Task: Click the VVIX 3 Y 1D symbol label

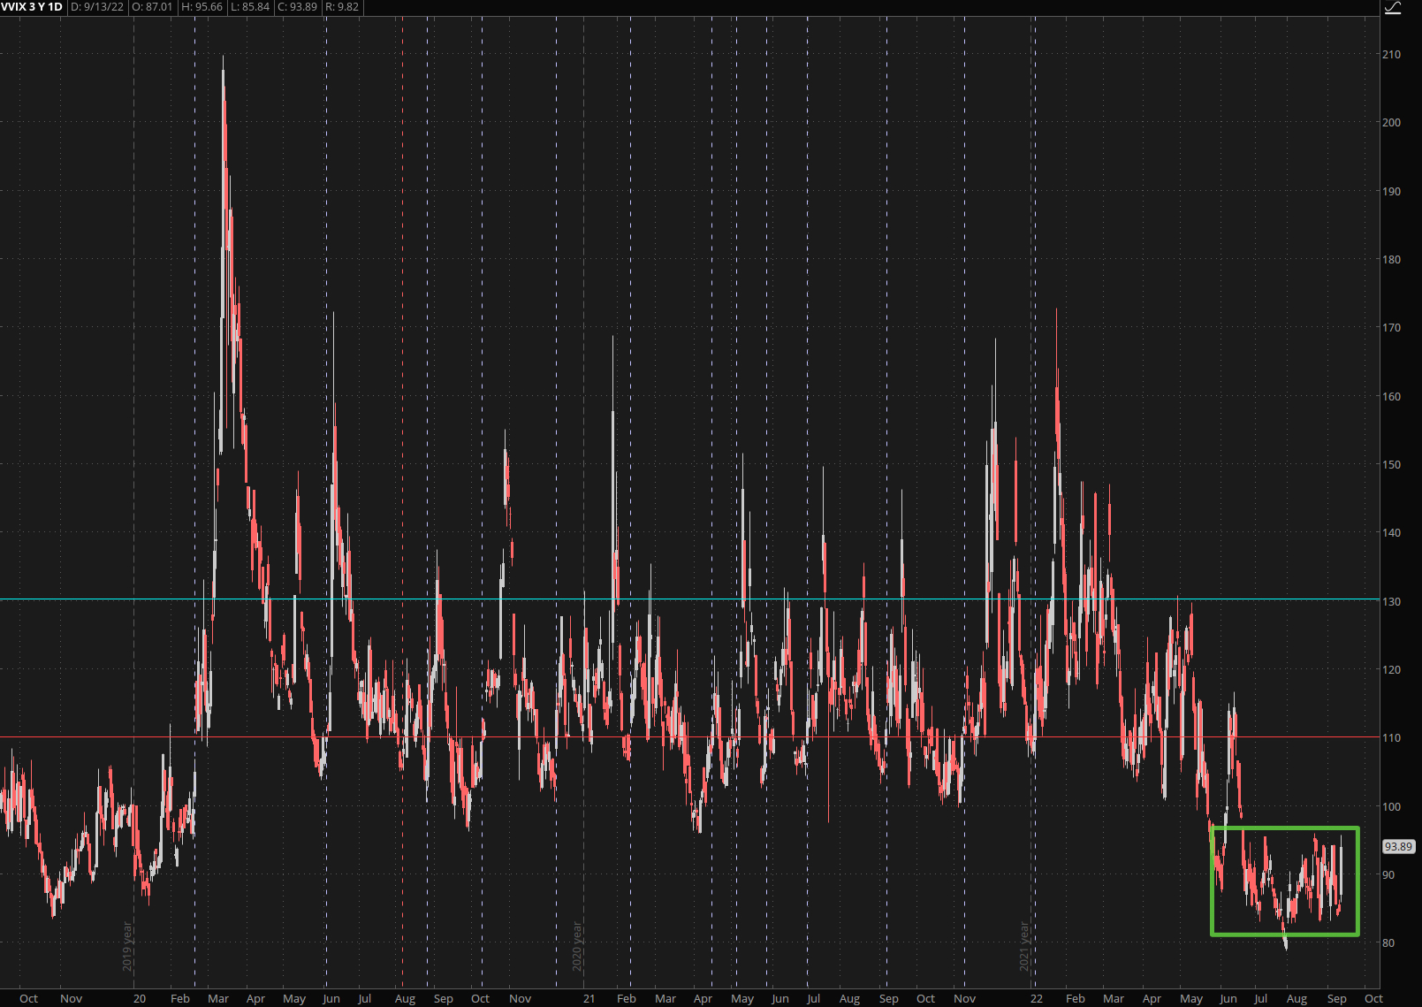Action: tap(32, 7)
